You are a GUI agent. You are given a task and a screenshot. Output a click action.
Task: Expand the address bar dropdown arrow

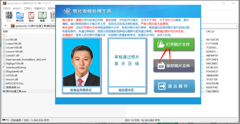(x=237, y=26)
